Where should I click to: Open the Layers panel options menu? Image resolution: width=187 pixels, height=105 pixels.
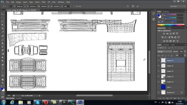point(185,45)
